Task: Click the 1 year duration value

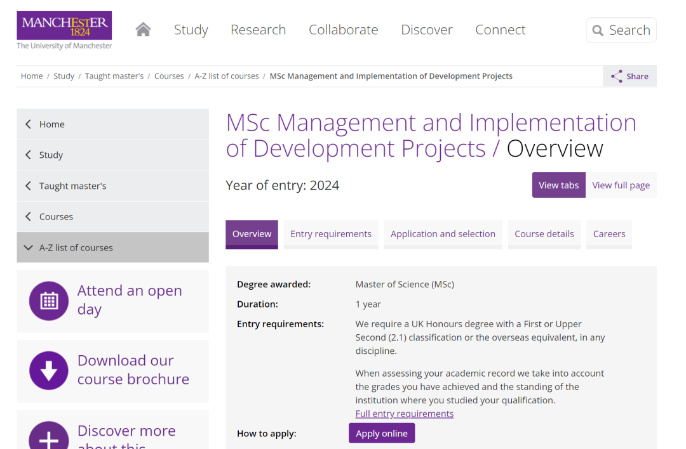Action: click(x=368, y=304)
